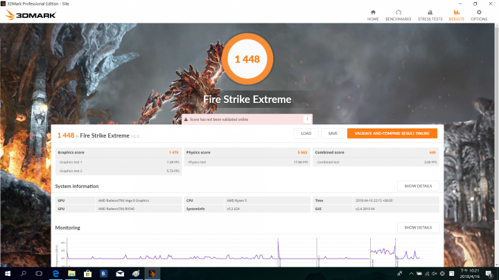The height and width of the screenshot is (280, 499).
Task: Click the Graphics test 2 row
Action: coord(119,171)
